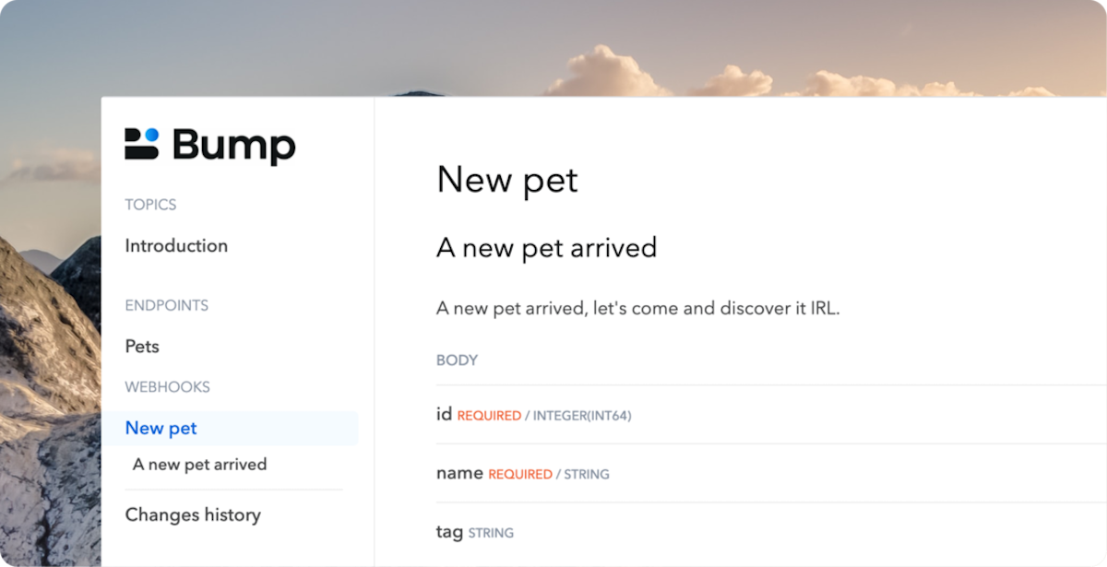This screenshot has height=567, width=1107.
Task: Click the WEBHOOKS section header
Action: coord(167,386)
